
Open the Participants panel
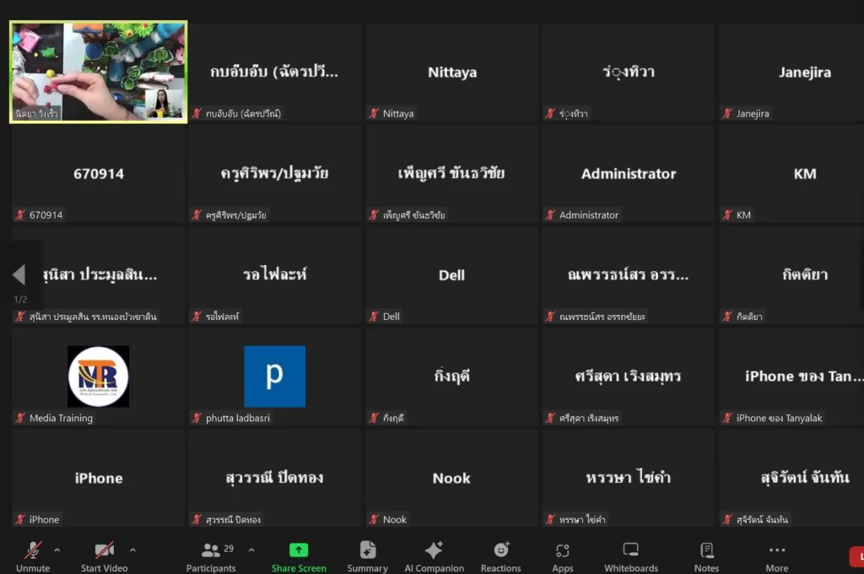point(211,555)
